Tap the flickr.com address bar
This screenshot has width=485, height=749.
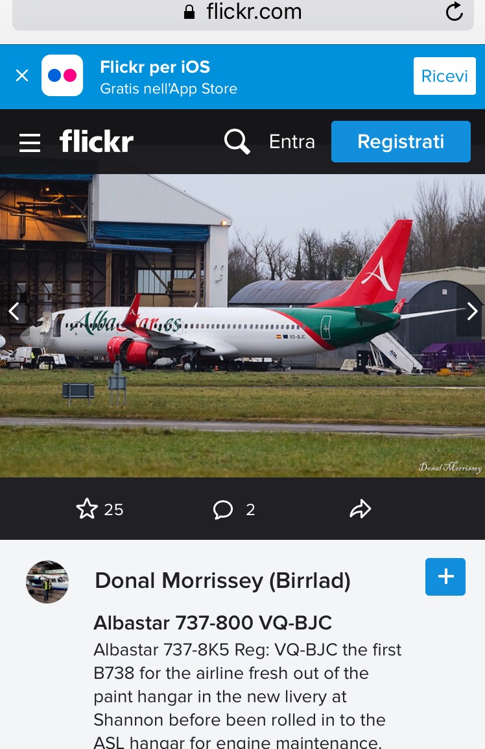[242, 13]
